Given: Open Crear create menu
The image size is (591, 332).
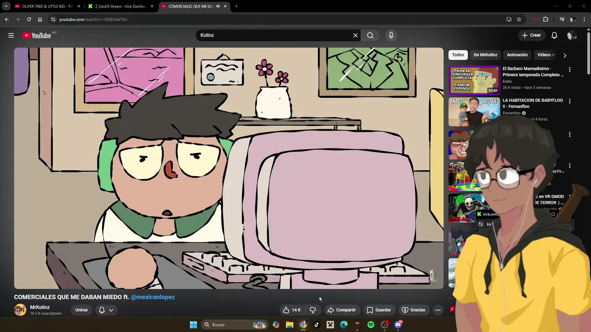Looking at the screenshot, I should pos(531,36).
